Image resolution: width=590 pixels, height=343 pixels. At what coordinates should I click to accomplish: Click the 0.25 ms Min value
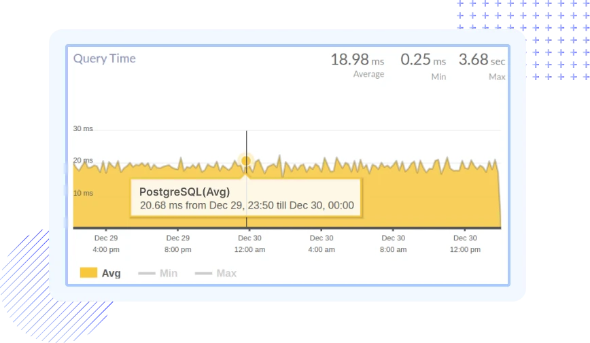click(423, 60)
